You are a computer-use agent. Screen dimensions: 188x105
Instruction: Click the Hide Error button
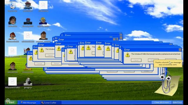click(x=177, y=102)
